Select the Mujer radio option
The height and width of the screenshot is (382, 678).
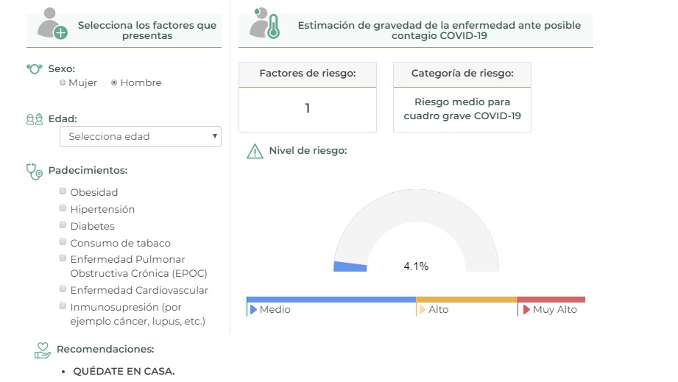pos(63,83)
